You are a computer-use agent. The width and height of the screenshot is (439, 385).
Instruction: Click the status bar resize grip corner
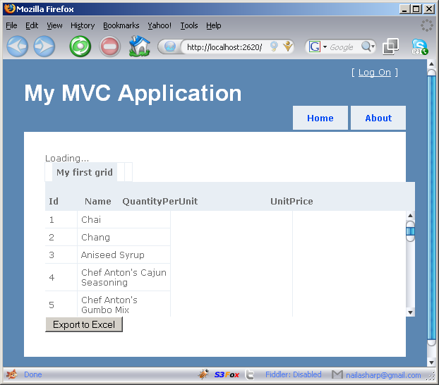(x=431, y=377)
